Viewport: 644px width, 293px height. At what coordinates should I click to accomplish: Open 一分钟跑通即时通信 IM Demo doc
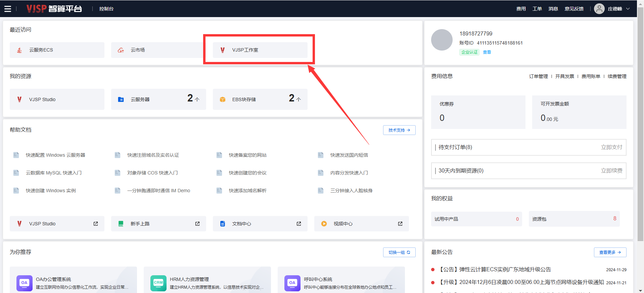158,191
